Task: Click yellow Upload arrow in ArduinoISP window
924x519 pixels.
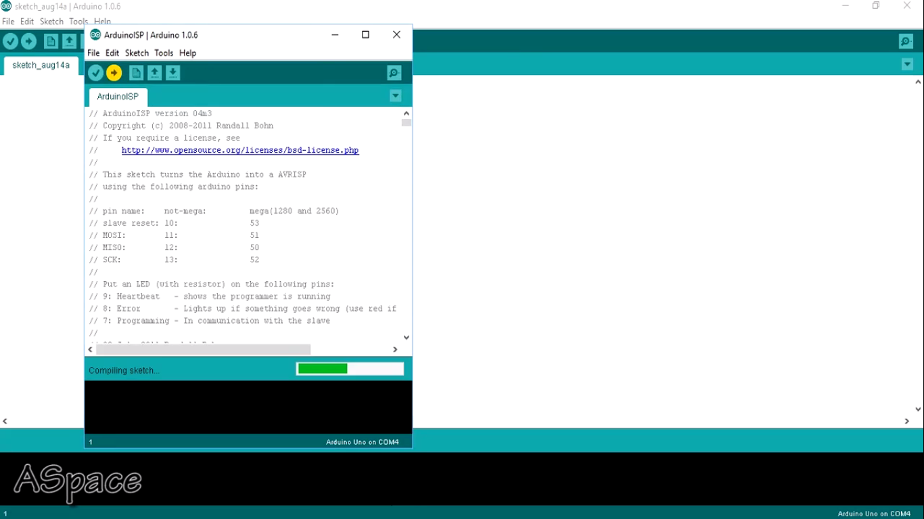Action: pos(114,73)
